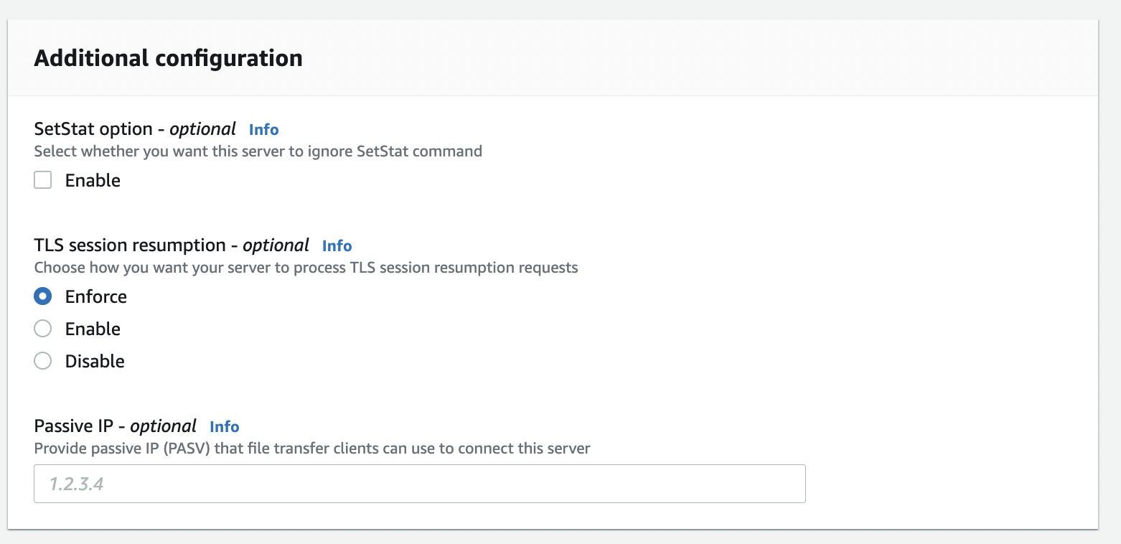The width and height of the screenshot is (1121, 544).
Task: Click the TLS session resumption field label
Action: 172,245
